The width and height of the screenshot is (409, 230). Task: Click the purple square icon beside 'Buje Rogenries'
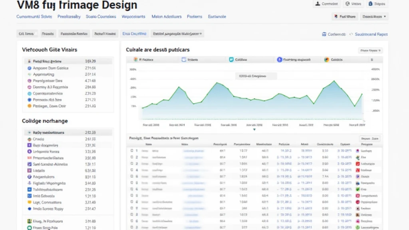click(x=29, y=145)
